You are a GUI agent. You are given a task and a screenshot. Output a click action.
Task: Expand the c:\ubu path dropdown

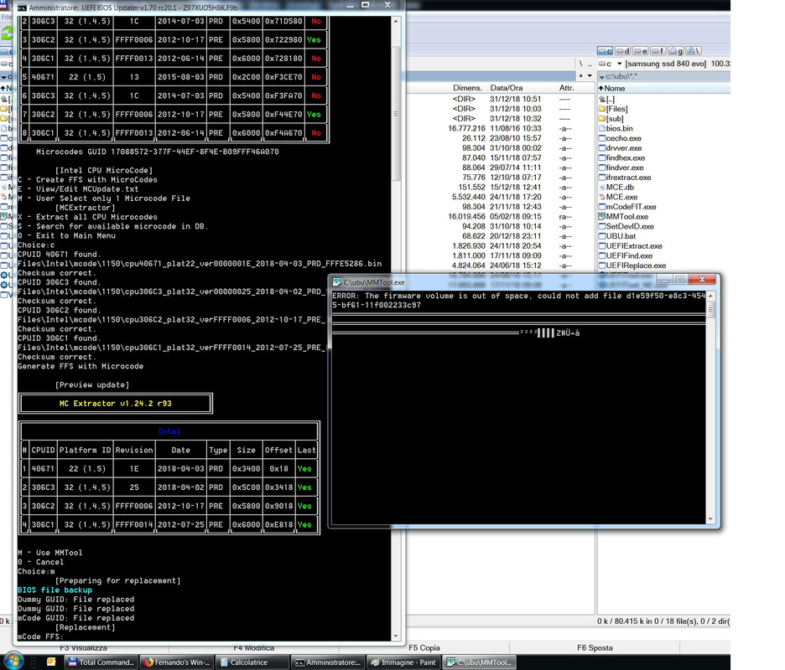(x=602, y=76)
